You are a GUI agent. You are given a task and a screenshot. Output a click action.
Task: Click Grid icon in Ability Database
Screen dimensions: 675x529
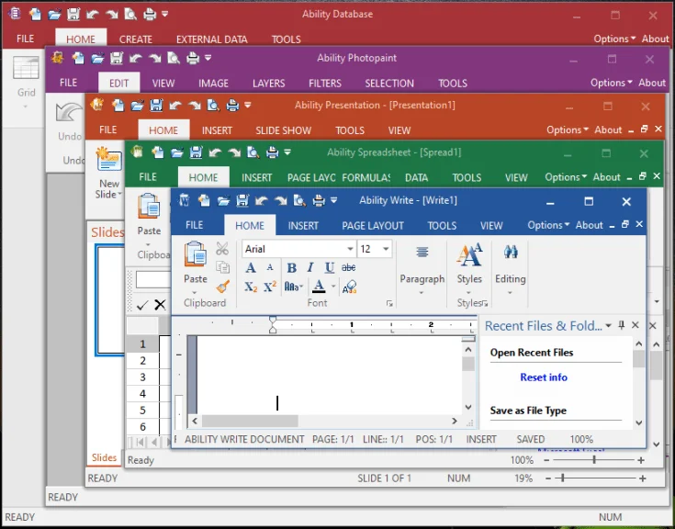(x=26, y=68)
